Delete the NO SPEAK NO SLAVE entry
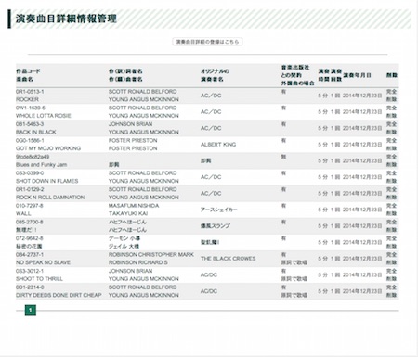This screenshot has height=357, width=418. coord(391,259)
